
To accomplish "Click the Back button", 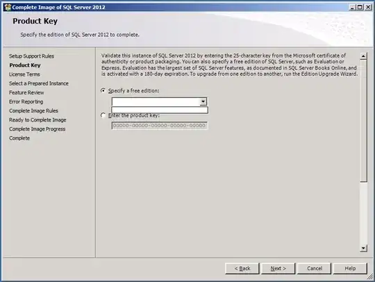I will (x=242, y=269).
